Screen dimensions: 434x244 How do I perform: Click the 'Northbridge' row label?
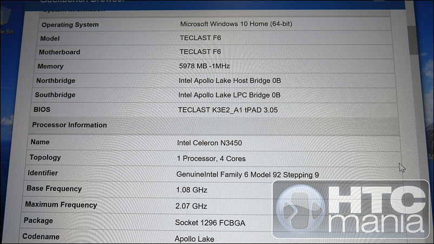(x=56, y=81)
